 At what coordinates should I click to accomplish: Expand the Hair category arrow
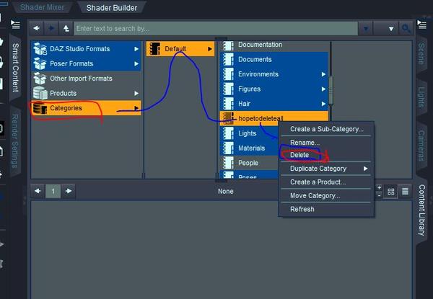pos(323,104)
